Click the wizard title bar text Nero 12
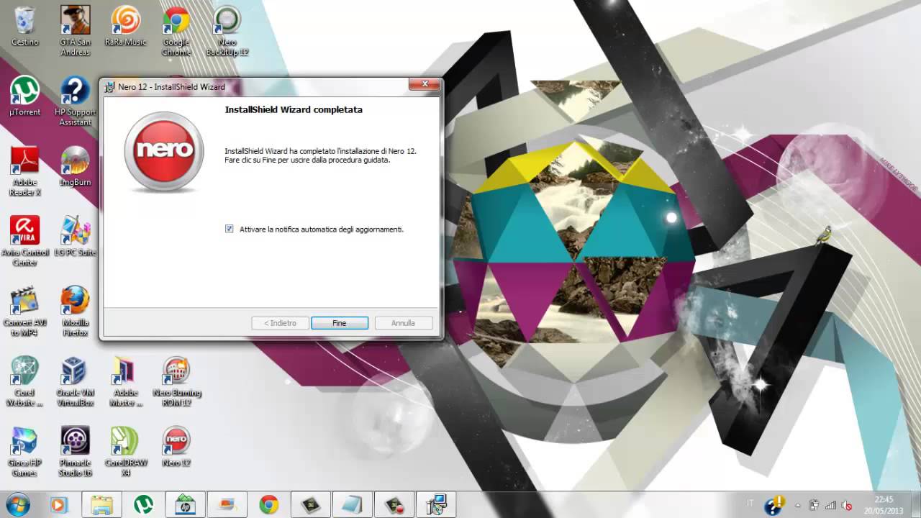921x518 pixels. 171,86
